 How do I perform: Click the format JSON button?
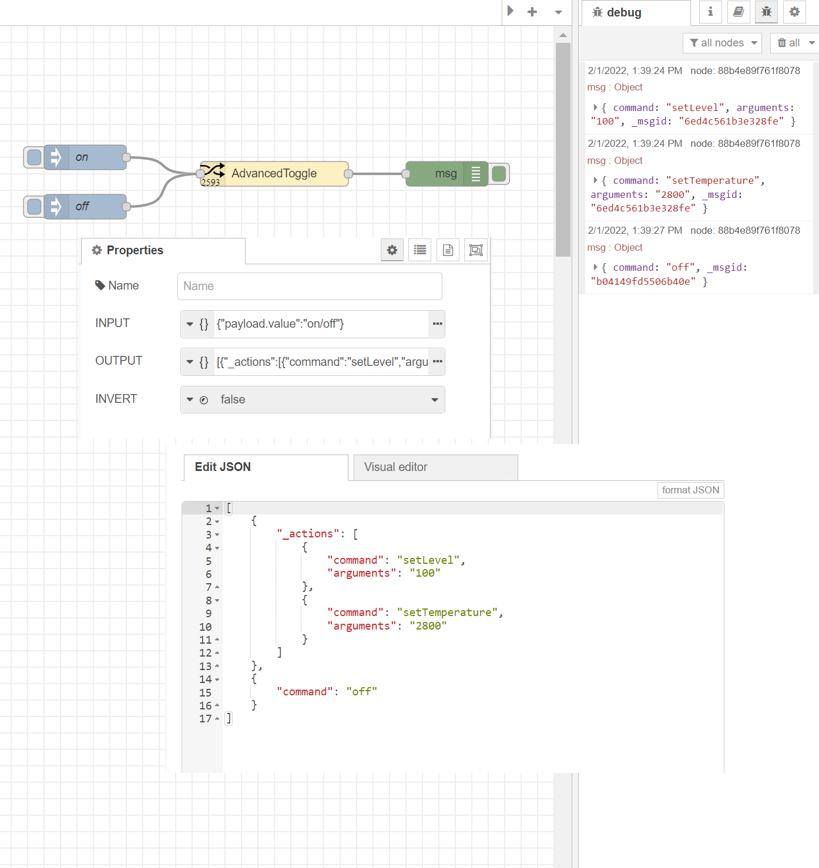click(690, 490)
